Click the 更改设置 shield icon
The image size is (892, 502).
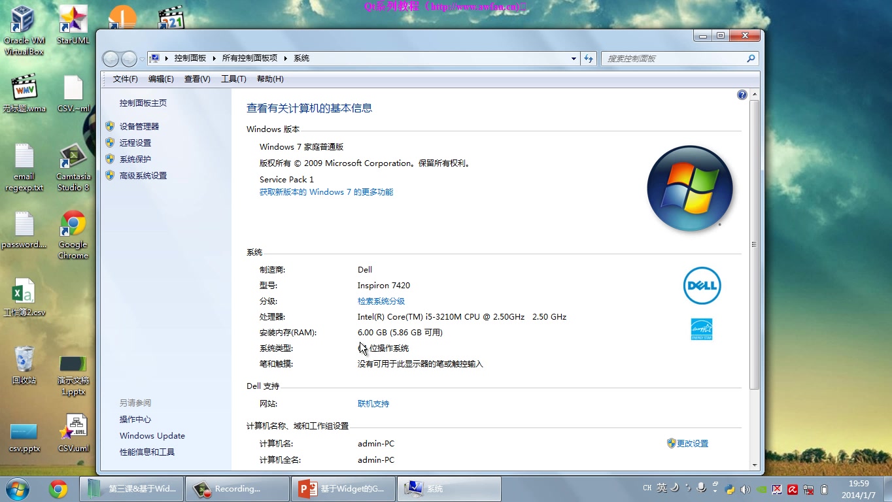pyautogui.click(x=673, y=443)
